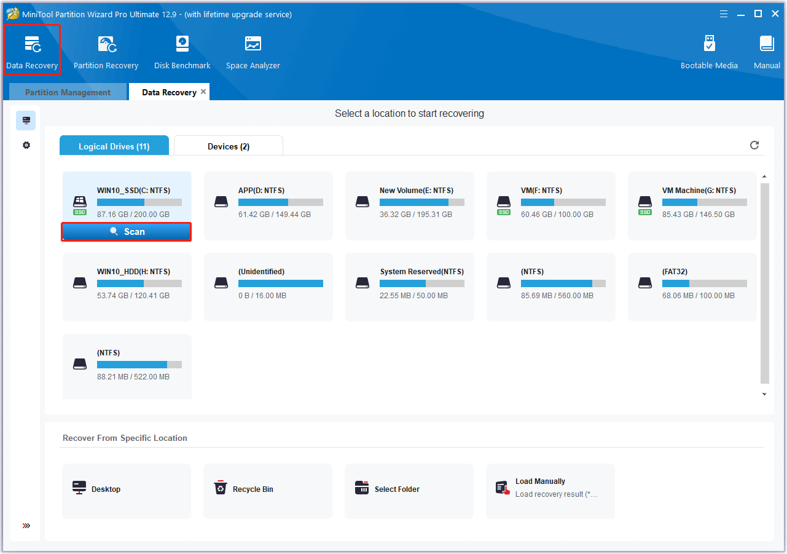Open scan settings gear icon in sidebar
The height and width of the screenshot is (554, 787).
[x=26, y=145]
